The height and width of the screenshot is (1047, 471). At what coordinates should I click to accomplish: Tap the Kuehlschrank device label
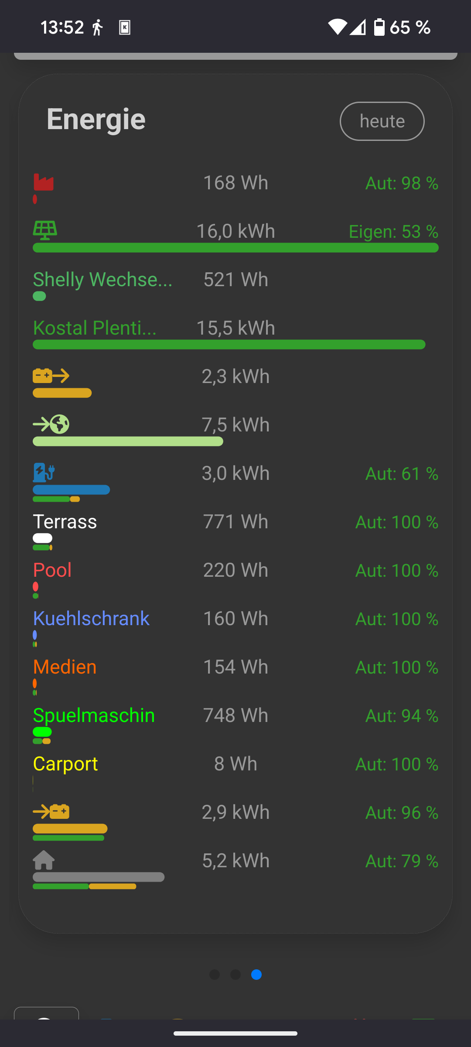pos(91,619)
